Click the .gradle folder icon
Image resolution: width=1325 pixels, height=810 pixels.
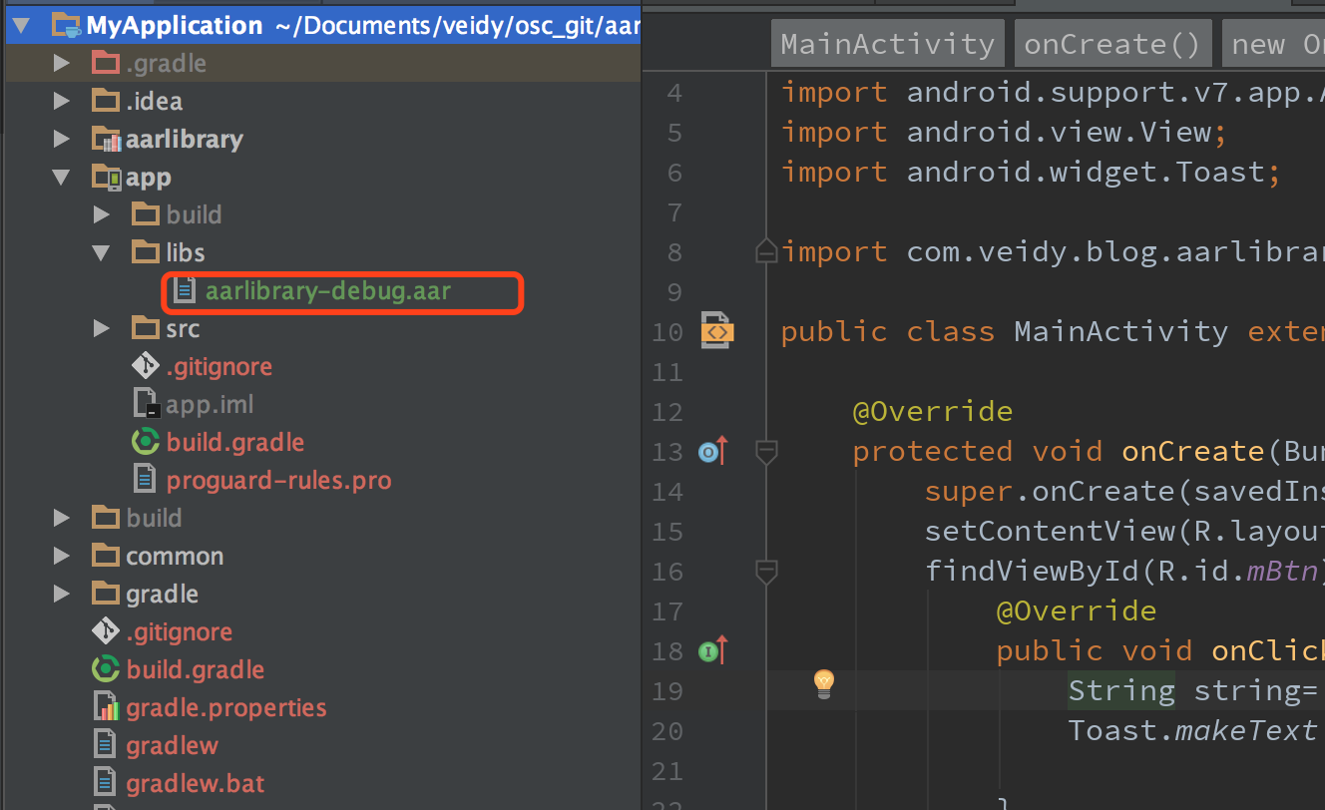(x=105, y=64)
